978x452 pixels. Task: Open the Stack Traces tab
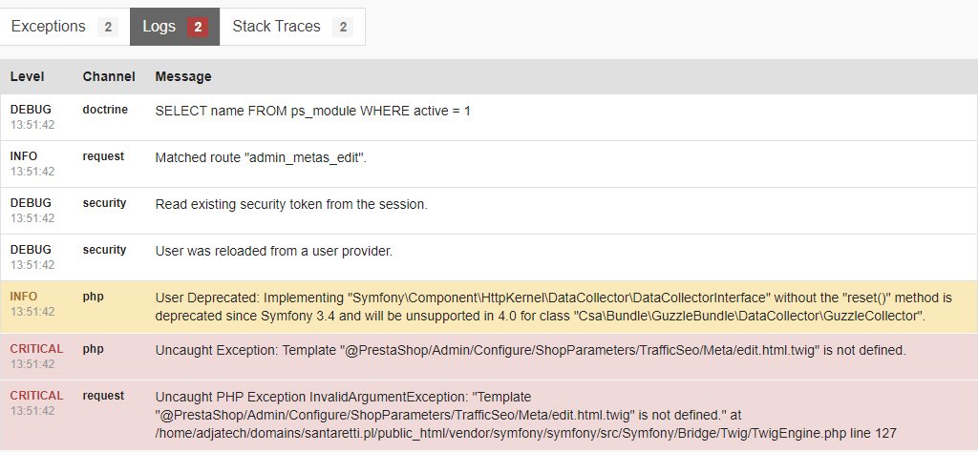[x=276, y=27]
